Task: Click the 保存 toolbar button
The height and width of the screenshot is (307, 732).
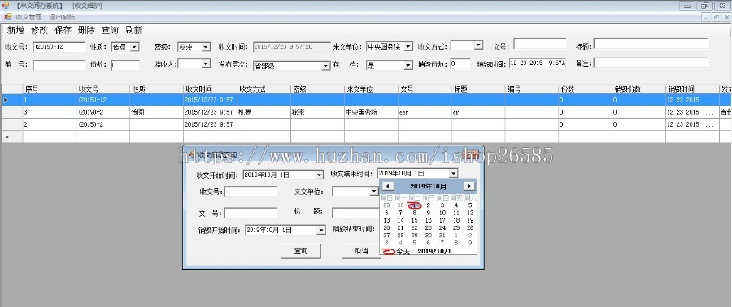Action: tap(63, 30)
